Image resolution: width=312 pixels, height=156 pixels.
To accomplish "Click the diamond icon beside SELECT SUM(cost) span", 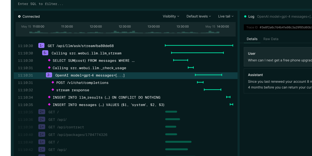I will tap(49, 60).
